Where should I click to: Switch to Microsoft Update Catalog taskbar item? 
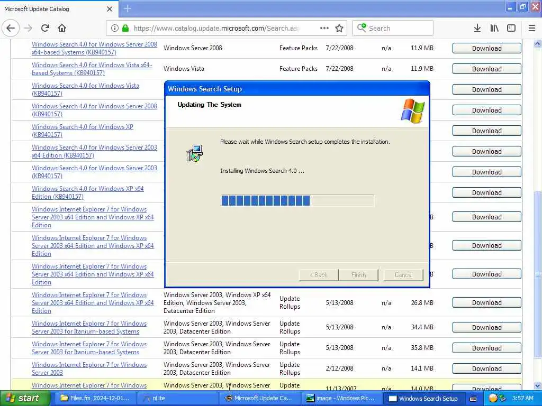(x=259, y=398)
